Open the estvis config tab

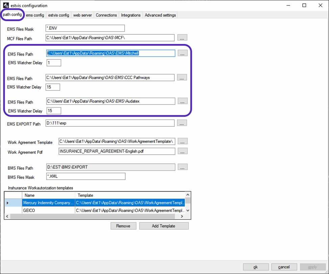click(x=58, y=15)
